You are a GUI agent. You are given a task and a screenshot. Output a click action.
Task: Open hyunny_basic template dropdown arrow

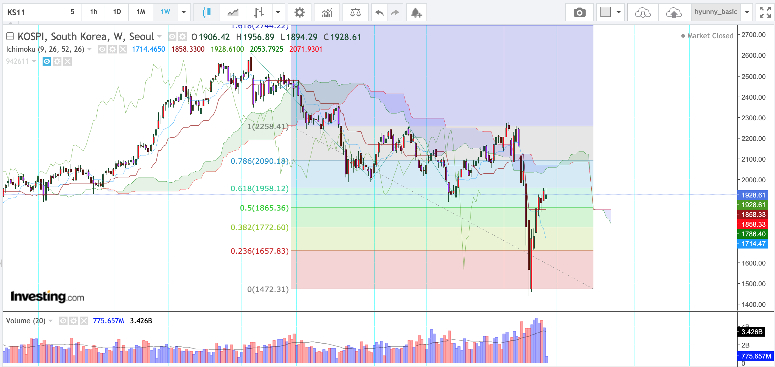(x=747, y=12)
